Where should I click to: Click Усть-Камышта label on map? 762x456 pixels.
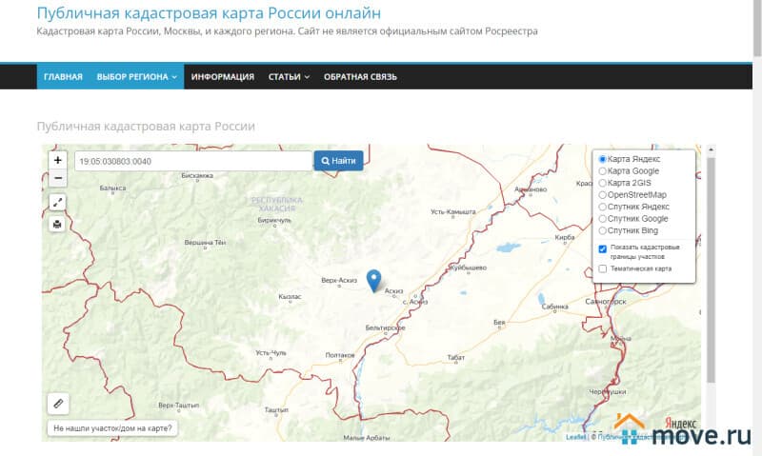[x=453, y=211]
